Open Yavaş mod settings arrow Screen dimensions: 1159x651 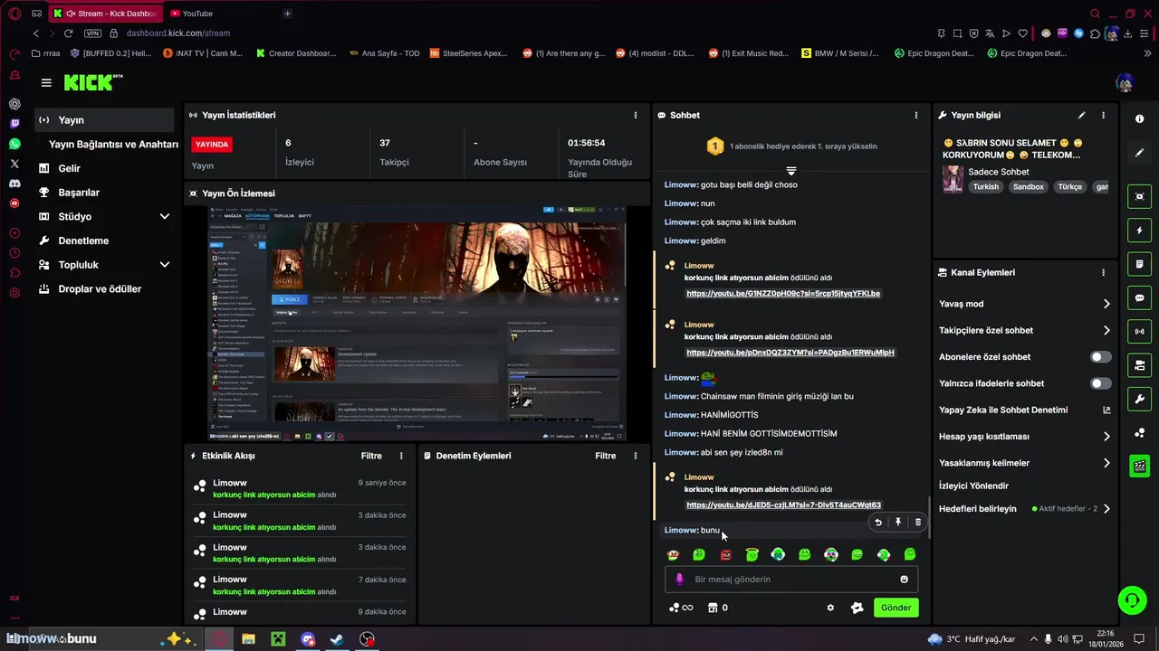(x=1106, y=304)
